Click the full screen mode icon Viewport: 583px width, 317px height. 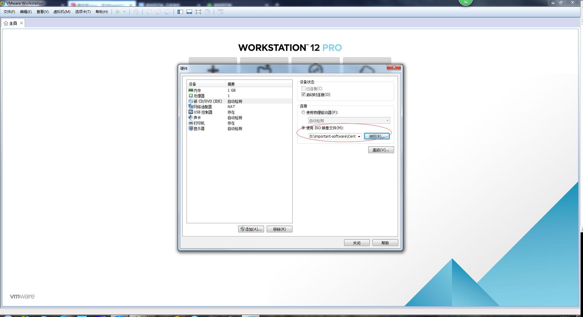coord(198,12)
